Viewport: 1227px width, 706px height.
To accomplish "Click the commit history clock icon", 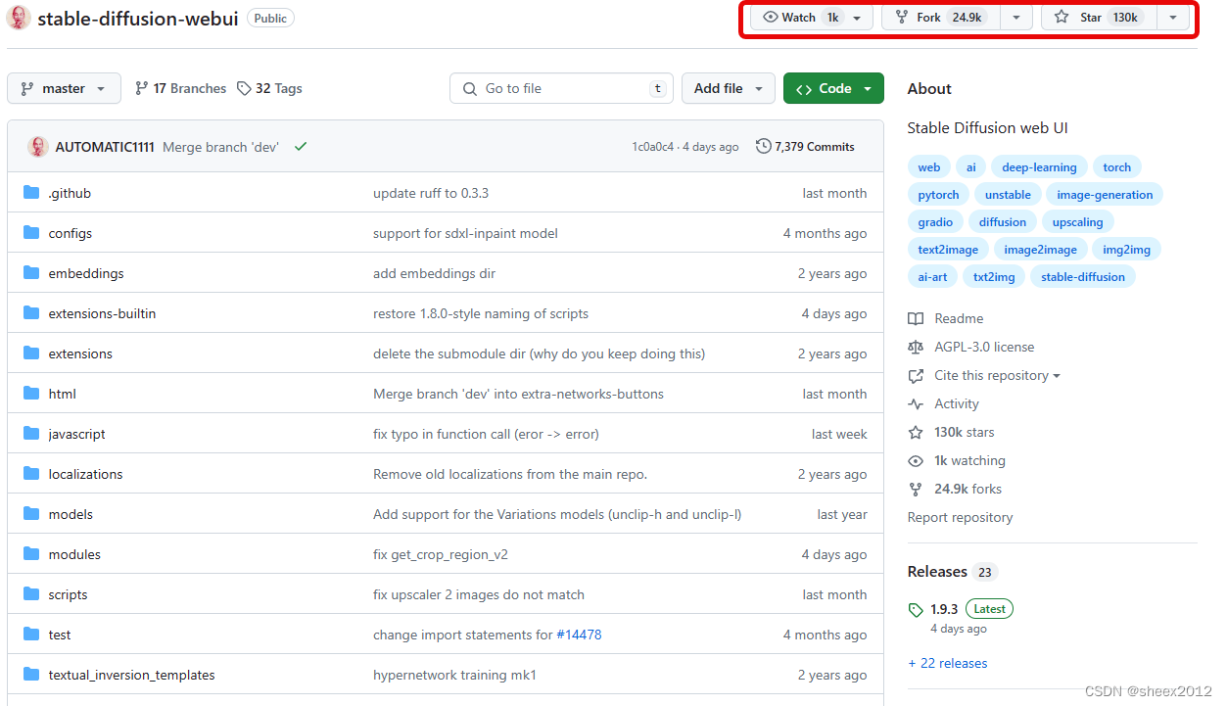I will pyautogui.click(x=764, y=147).
